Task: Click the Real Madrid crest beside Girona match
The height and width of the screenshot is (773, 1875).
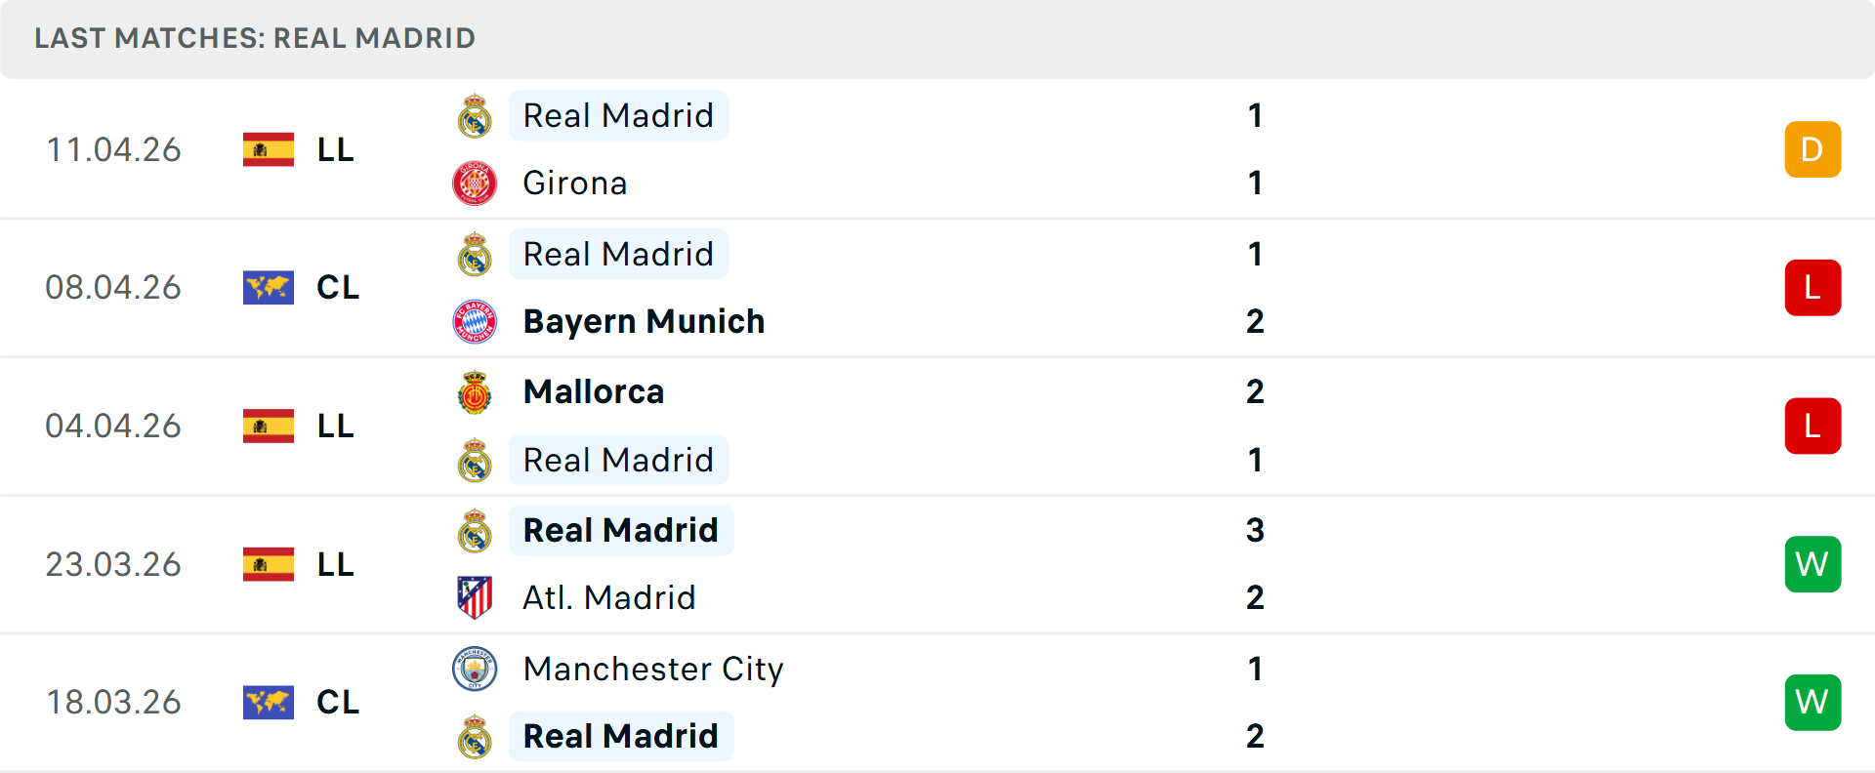Action: (x=475, y=115)
